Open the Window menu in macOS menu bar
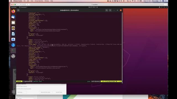The height and width of the screenshot is (99, 177). coord(47,1)
